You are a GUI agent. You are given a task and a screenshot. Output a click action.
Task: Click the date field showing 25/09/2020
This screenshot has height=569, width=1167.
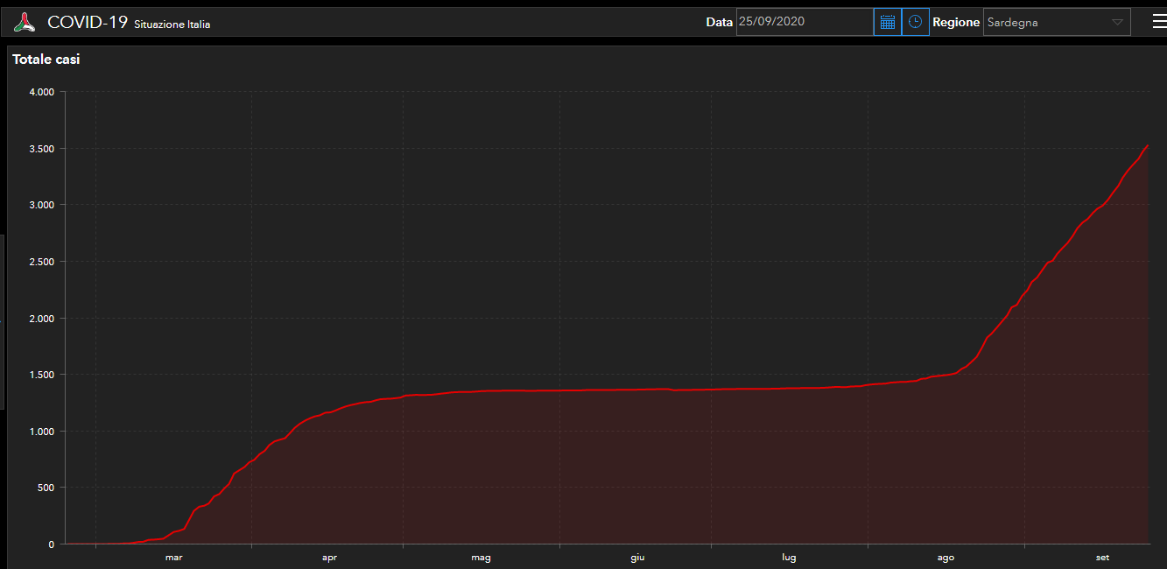[804, 22]
